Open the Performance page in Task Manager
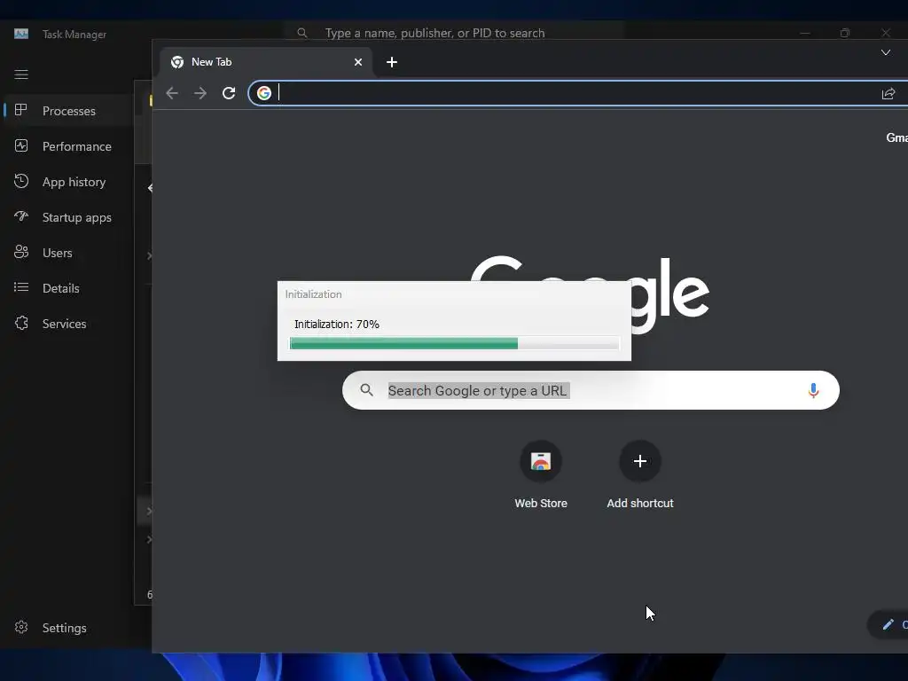The height and width of the screenshot is (681, 908). [68, 146]
